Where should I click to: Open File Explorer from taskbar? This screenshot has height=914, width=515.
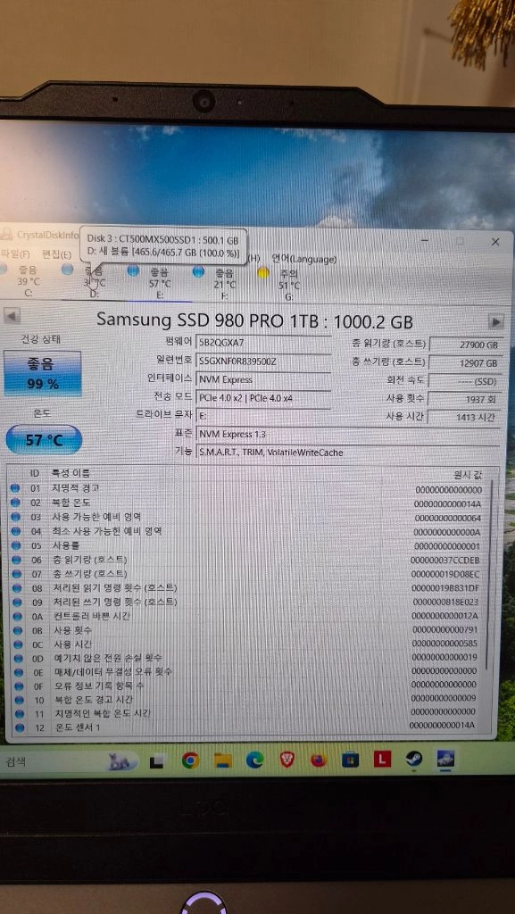point(222,760)
